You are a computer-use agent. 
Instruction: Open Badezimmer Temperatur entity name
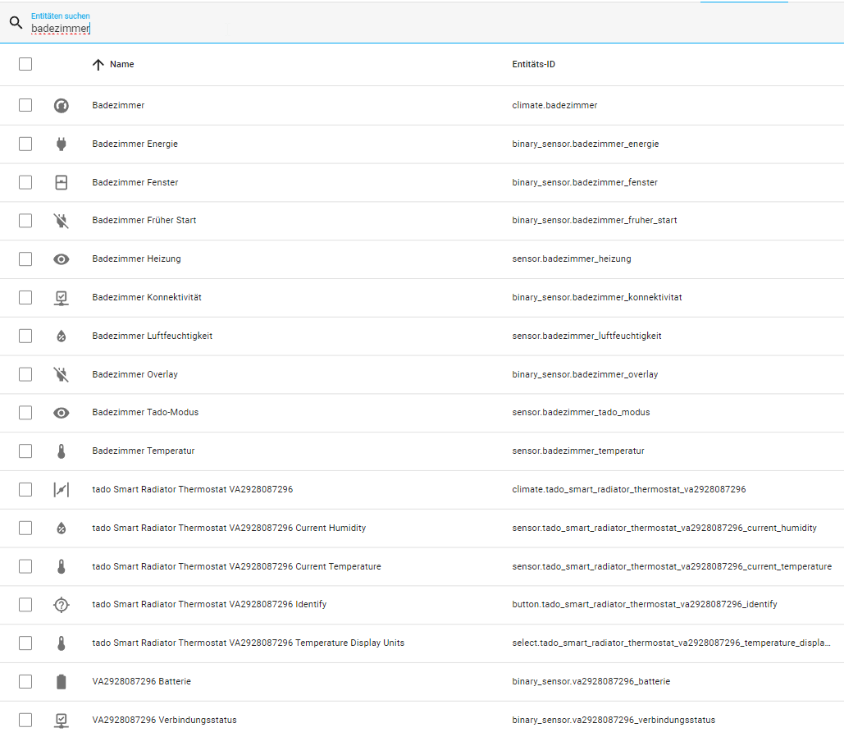pos(144,451)
